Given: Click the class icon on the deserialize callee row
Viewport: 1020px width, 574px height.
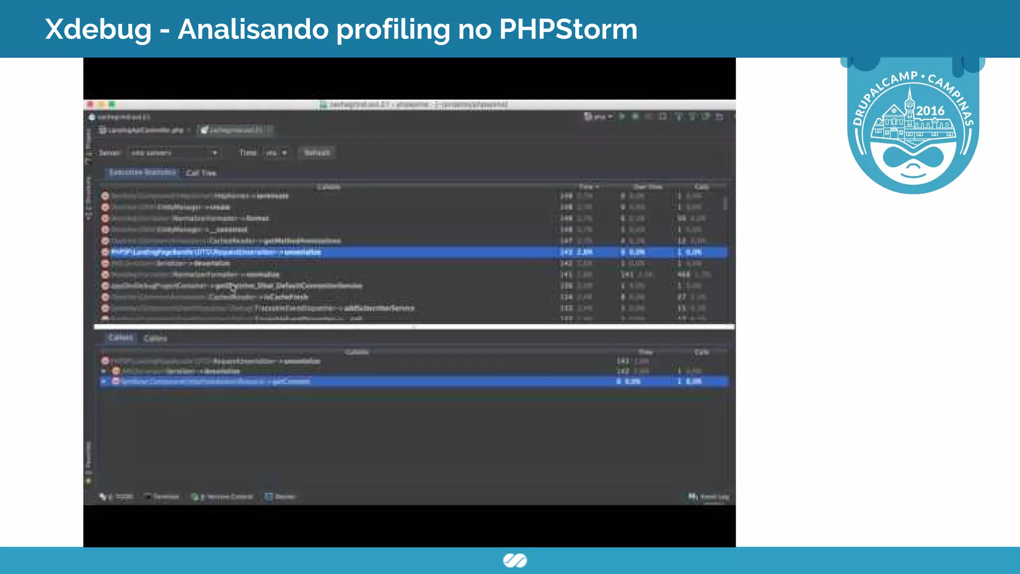Looking at the screenshot, I should click(116, 371).
